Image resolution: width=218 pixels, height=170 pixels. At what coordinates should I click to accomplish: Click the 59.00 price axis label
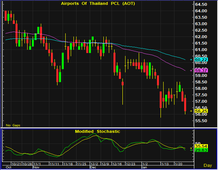point(201,75)
